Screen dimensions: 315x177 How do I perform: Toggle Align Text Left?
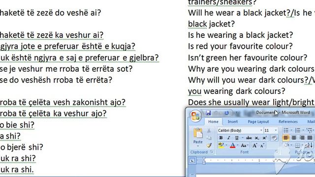[286, 138]
